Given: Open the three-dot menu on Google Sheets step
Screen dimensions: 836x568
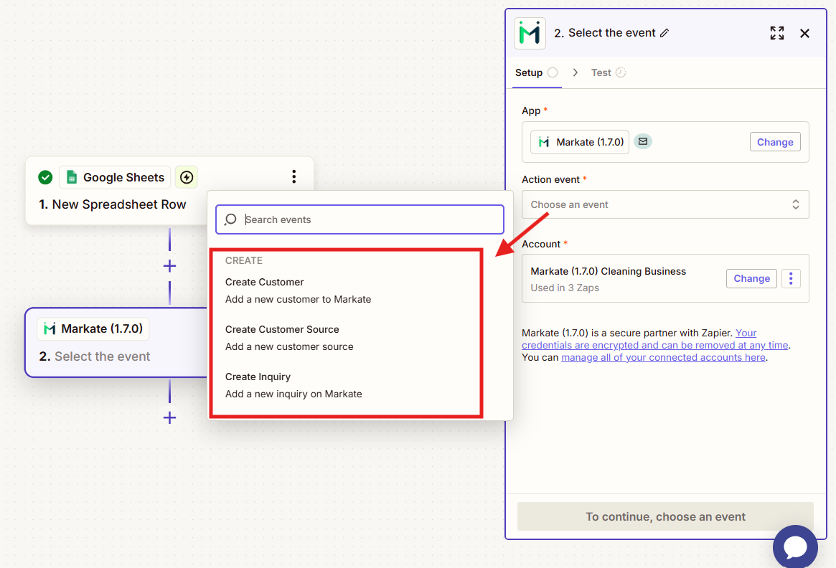Looking at the screenshot, I should coord(293,177).
